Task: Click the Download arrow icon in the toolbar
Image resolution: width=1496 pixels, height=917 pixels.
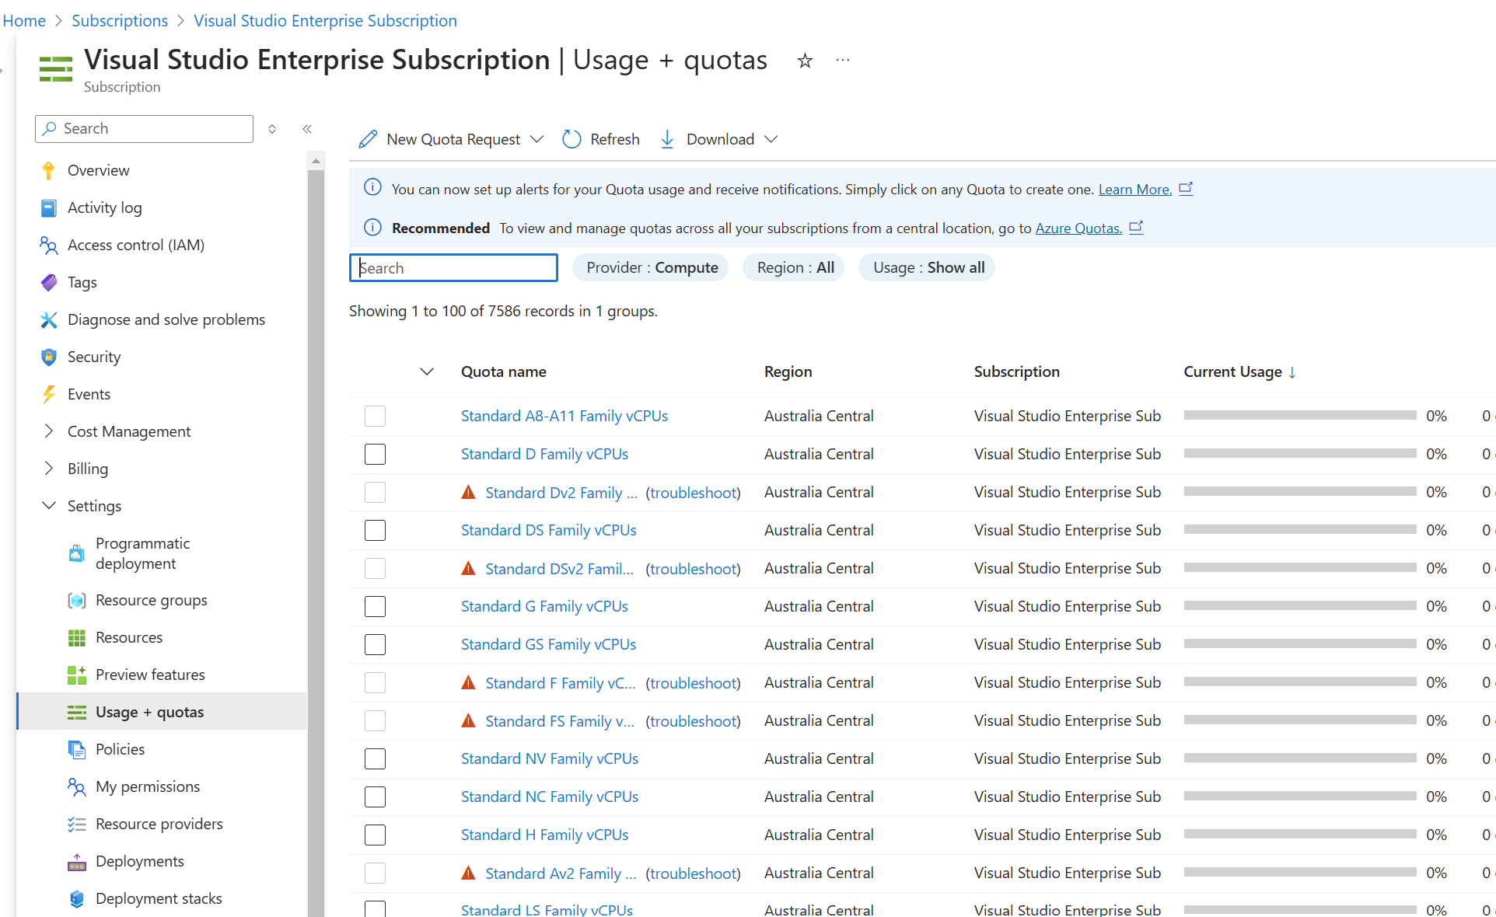Action: 667,139
